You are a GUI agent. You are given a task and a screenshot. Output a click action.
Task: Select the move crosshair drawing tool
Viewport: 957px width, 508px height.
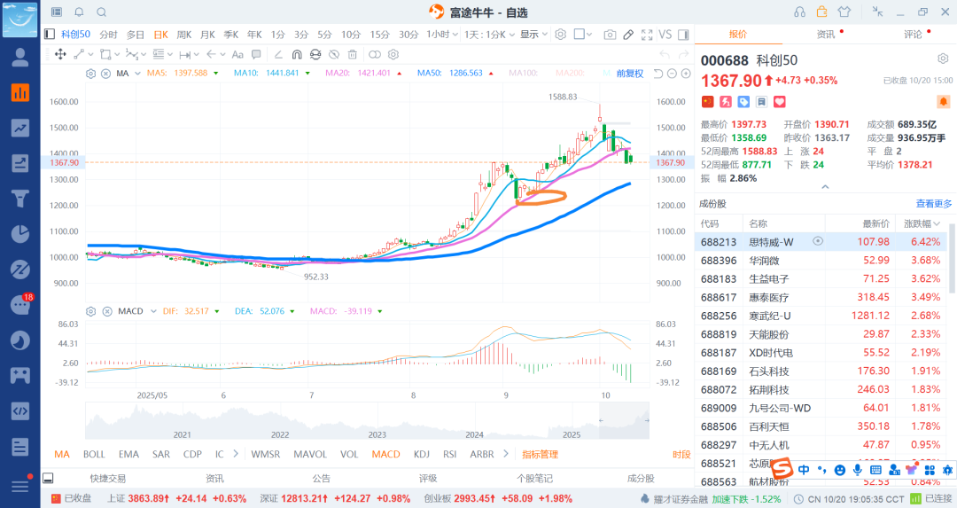pos(60,54)
